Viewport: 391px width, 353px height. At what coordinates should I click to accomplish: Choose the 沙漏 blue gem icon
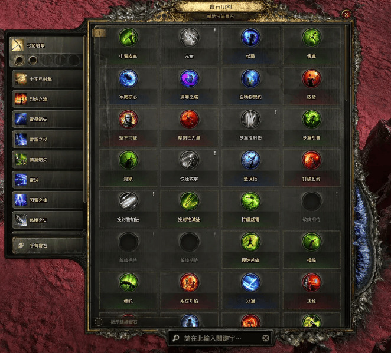coord(250,283)
